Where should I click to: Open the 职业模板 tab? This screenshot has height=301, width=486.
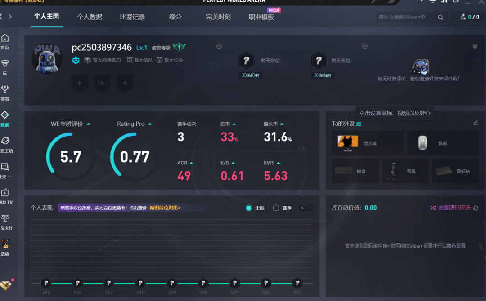pos(261,17)
